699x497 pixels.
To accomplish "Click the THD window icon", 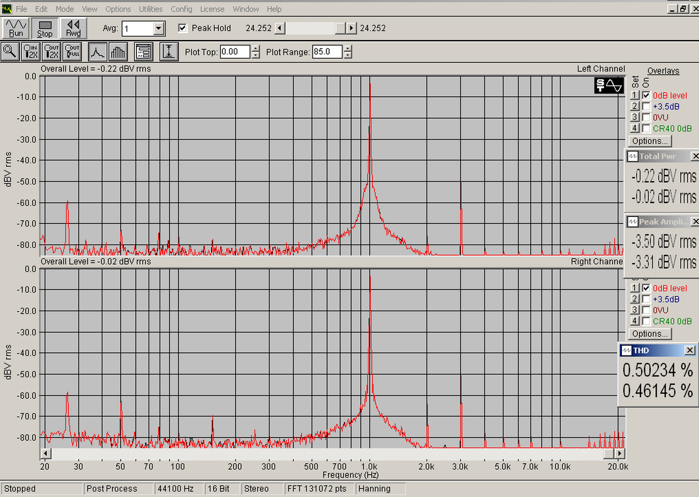I will 627,351.
